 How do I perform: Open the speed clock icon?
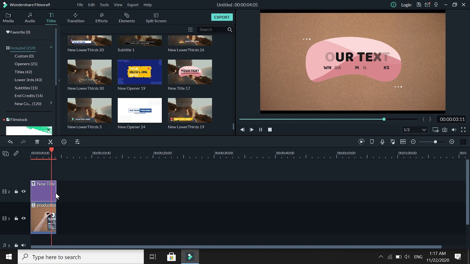pyautogui.click(x=64, y=142)
